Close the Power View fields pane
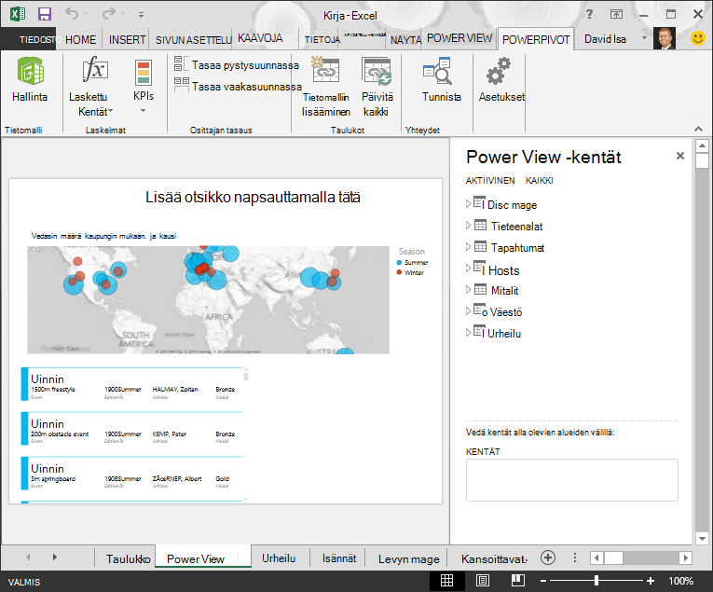Screen dimensions: 713x592 click(x=679, y=156)
